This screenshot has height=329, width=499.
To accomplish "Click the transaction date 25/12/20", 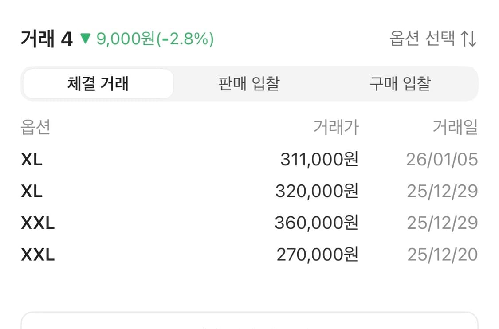I will 442,255.
